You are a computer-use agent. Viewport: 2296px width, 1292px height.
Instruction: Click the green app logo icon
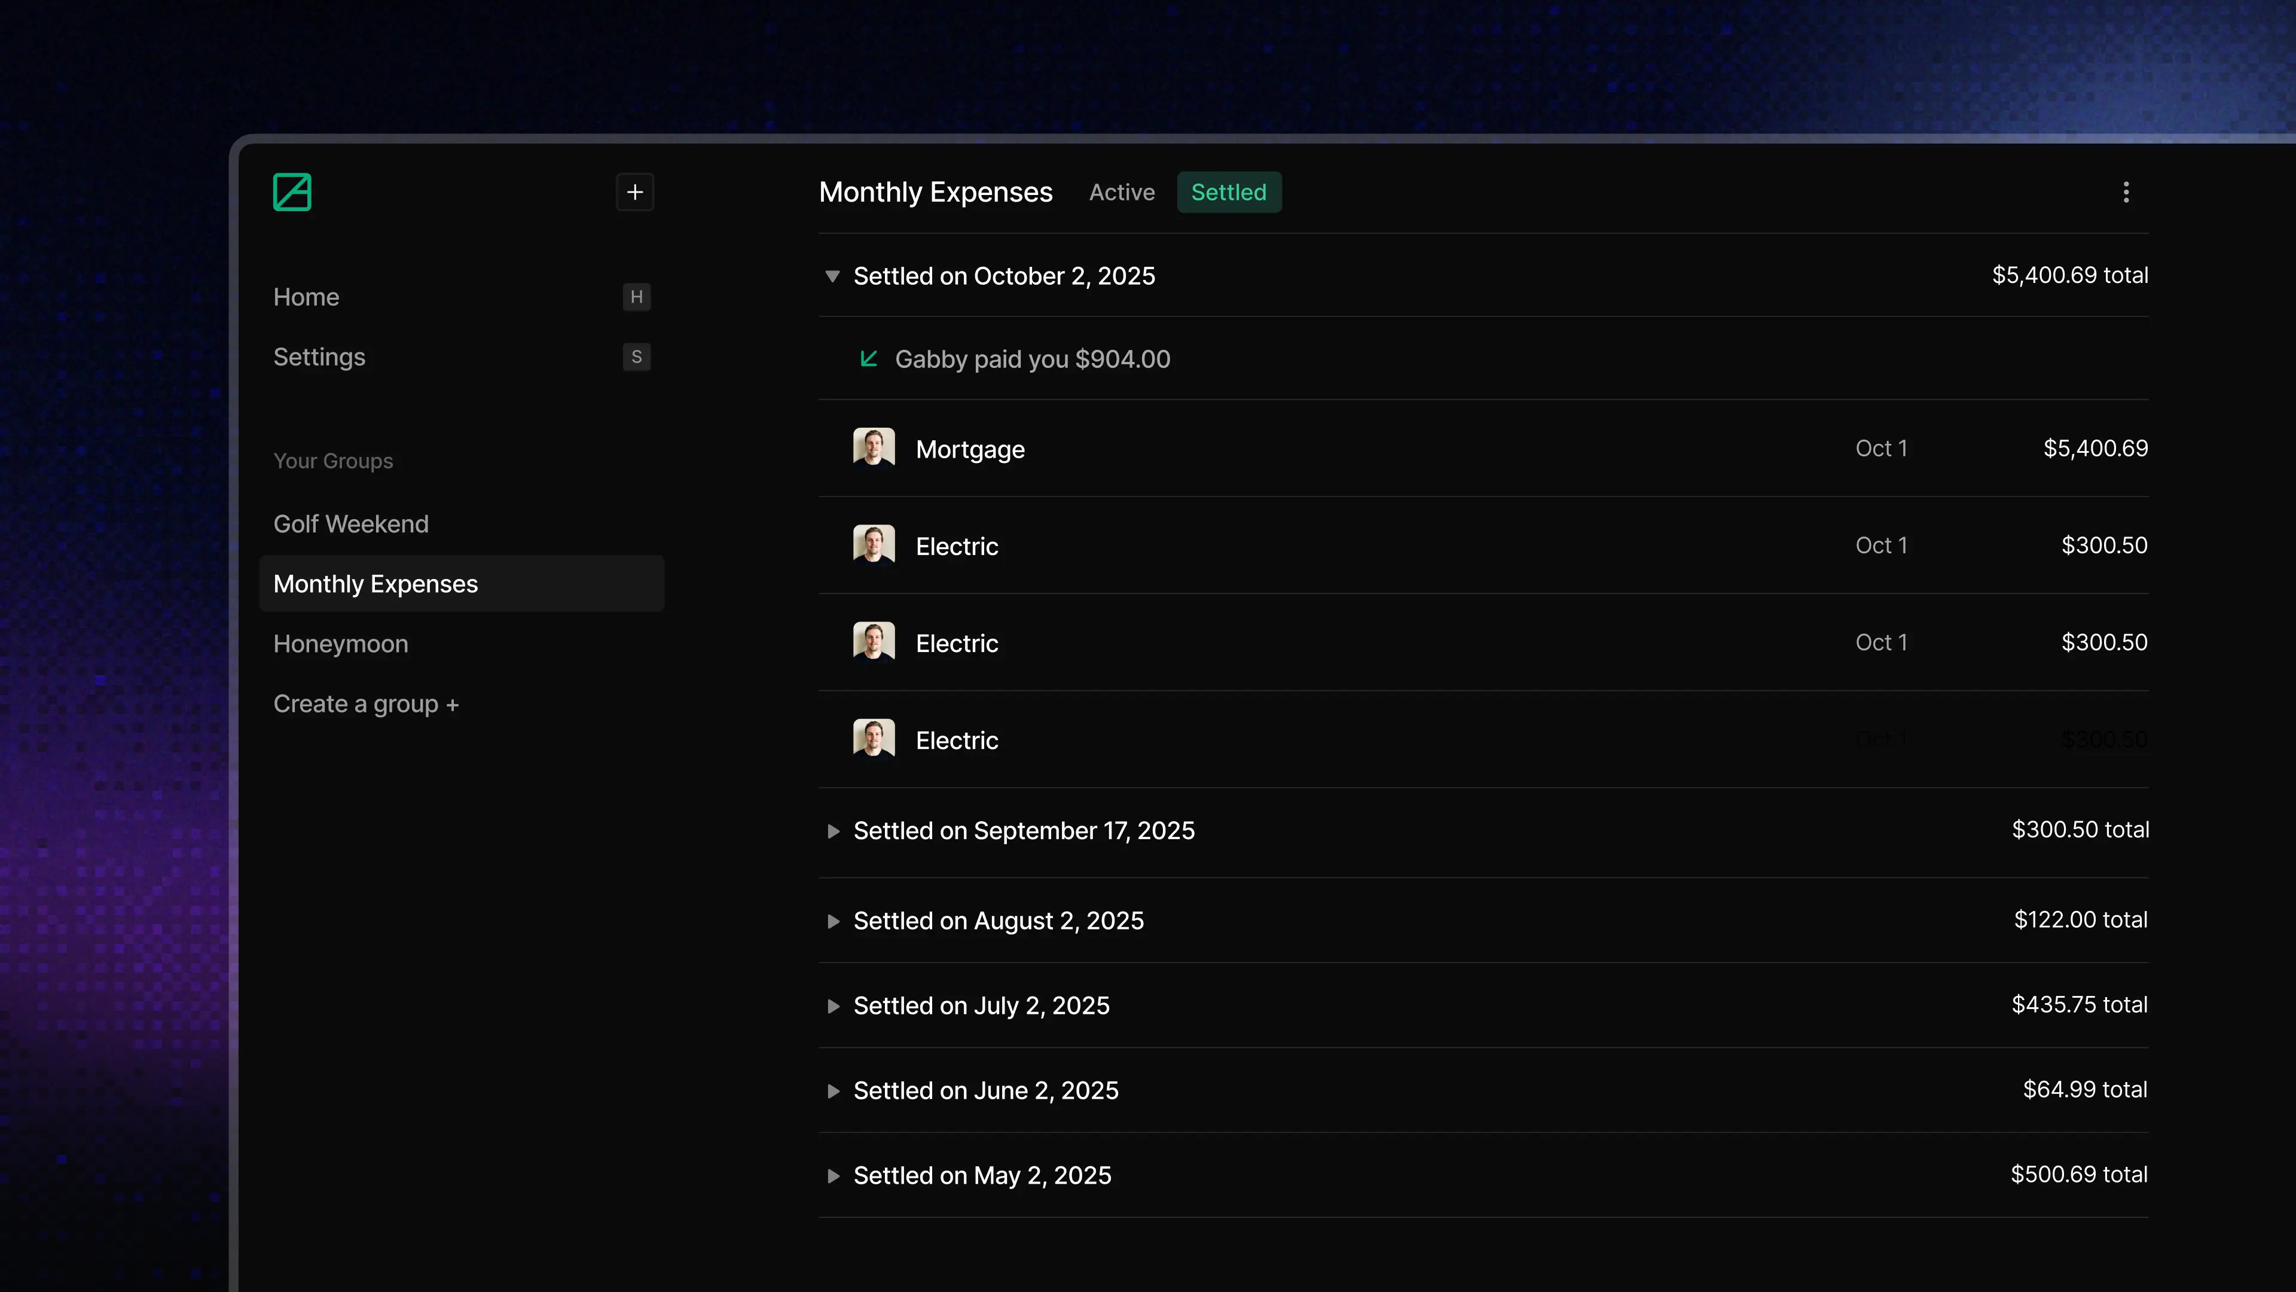291,191
